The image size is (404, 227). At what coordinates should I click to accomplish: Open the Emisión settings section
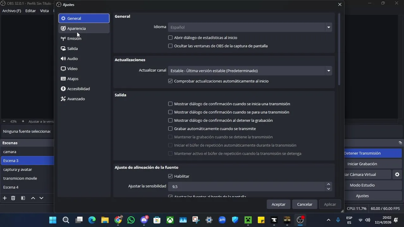point(84,38)
